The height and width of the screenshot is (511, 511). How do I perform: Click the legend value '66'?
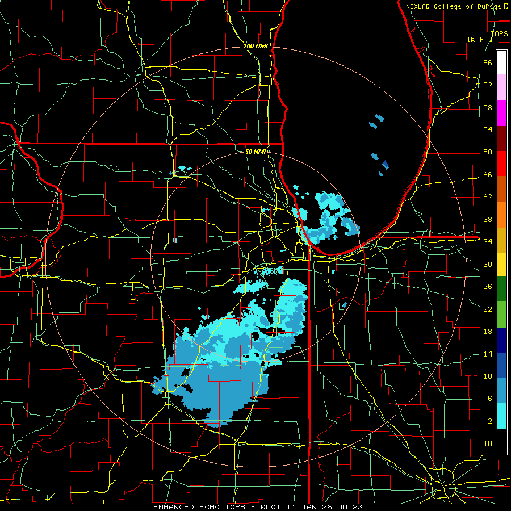click(x=488, y=62)
